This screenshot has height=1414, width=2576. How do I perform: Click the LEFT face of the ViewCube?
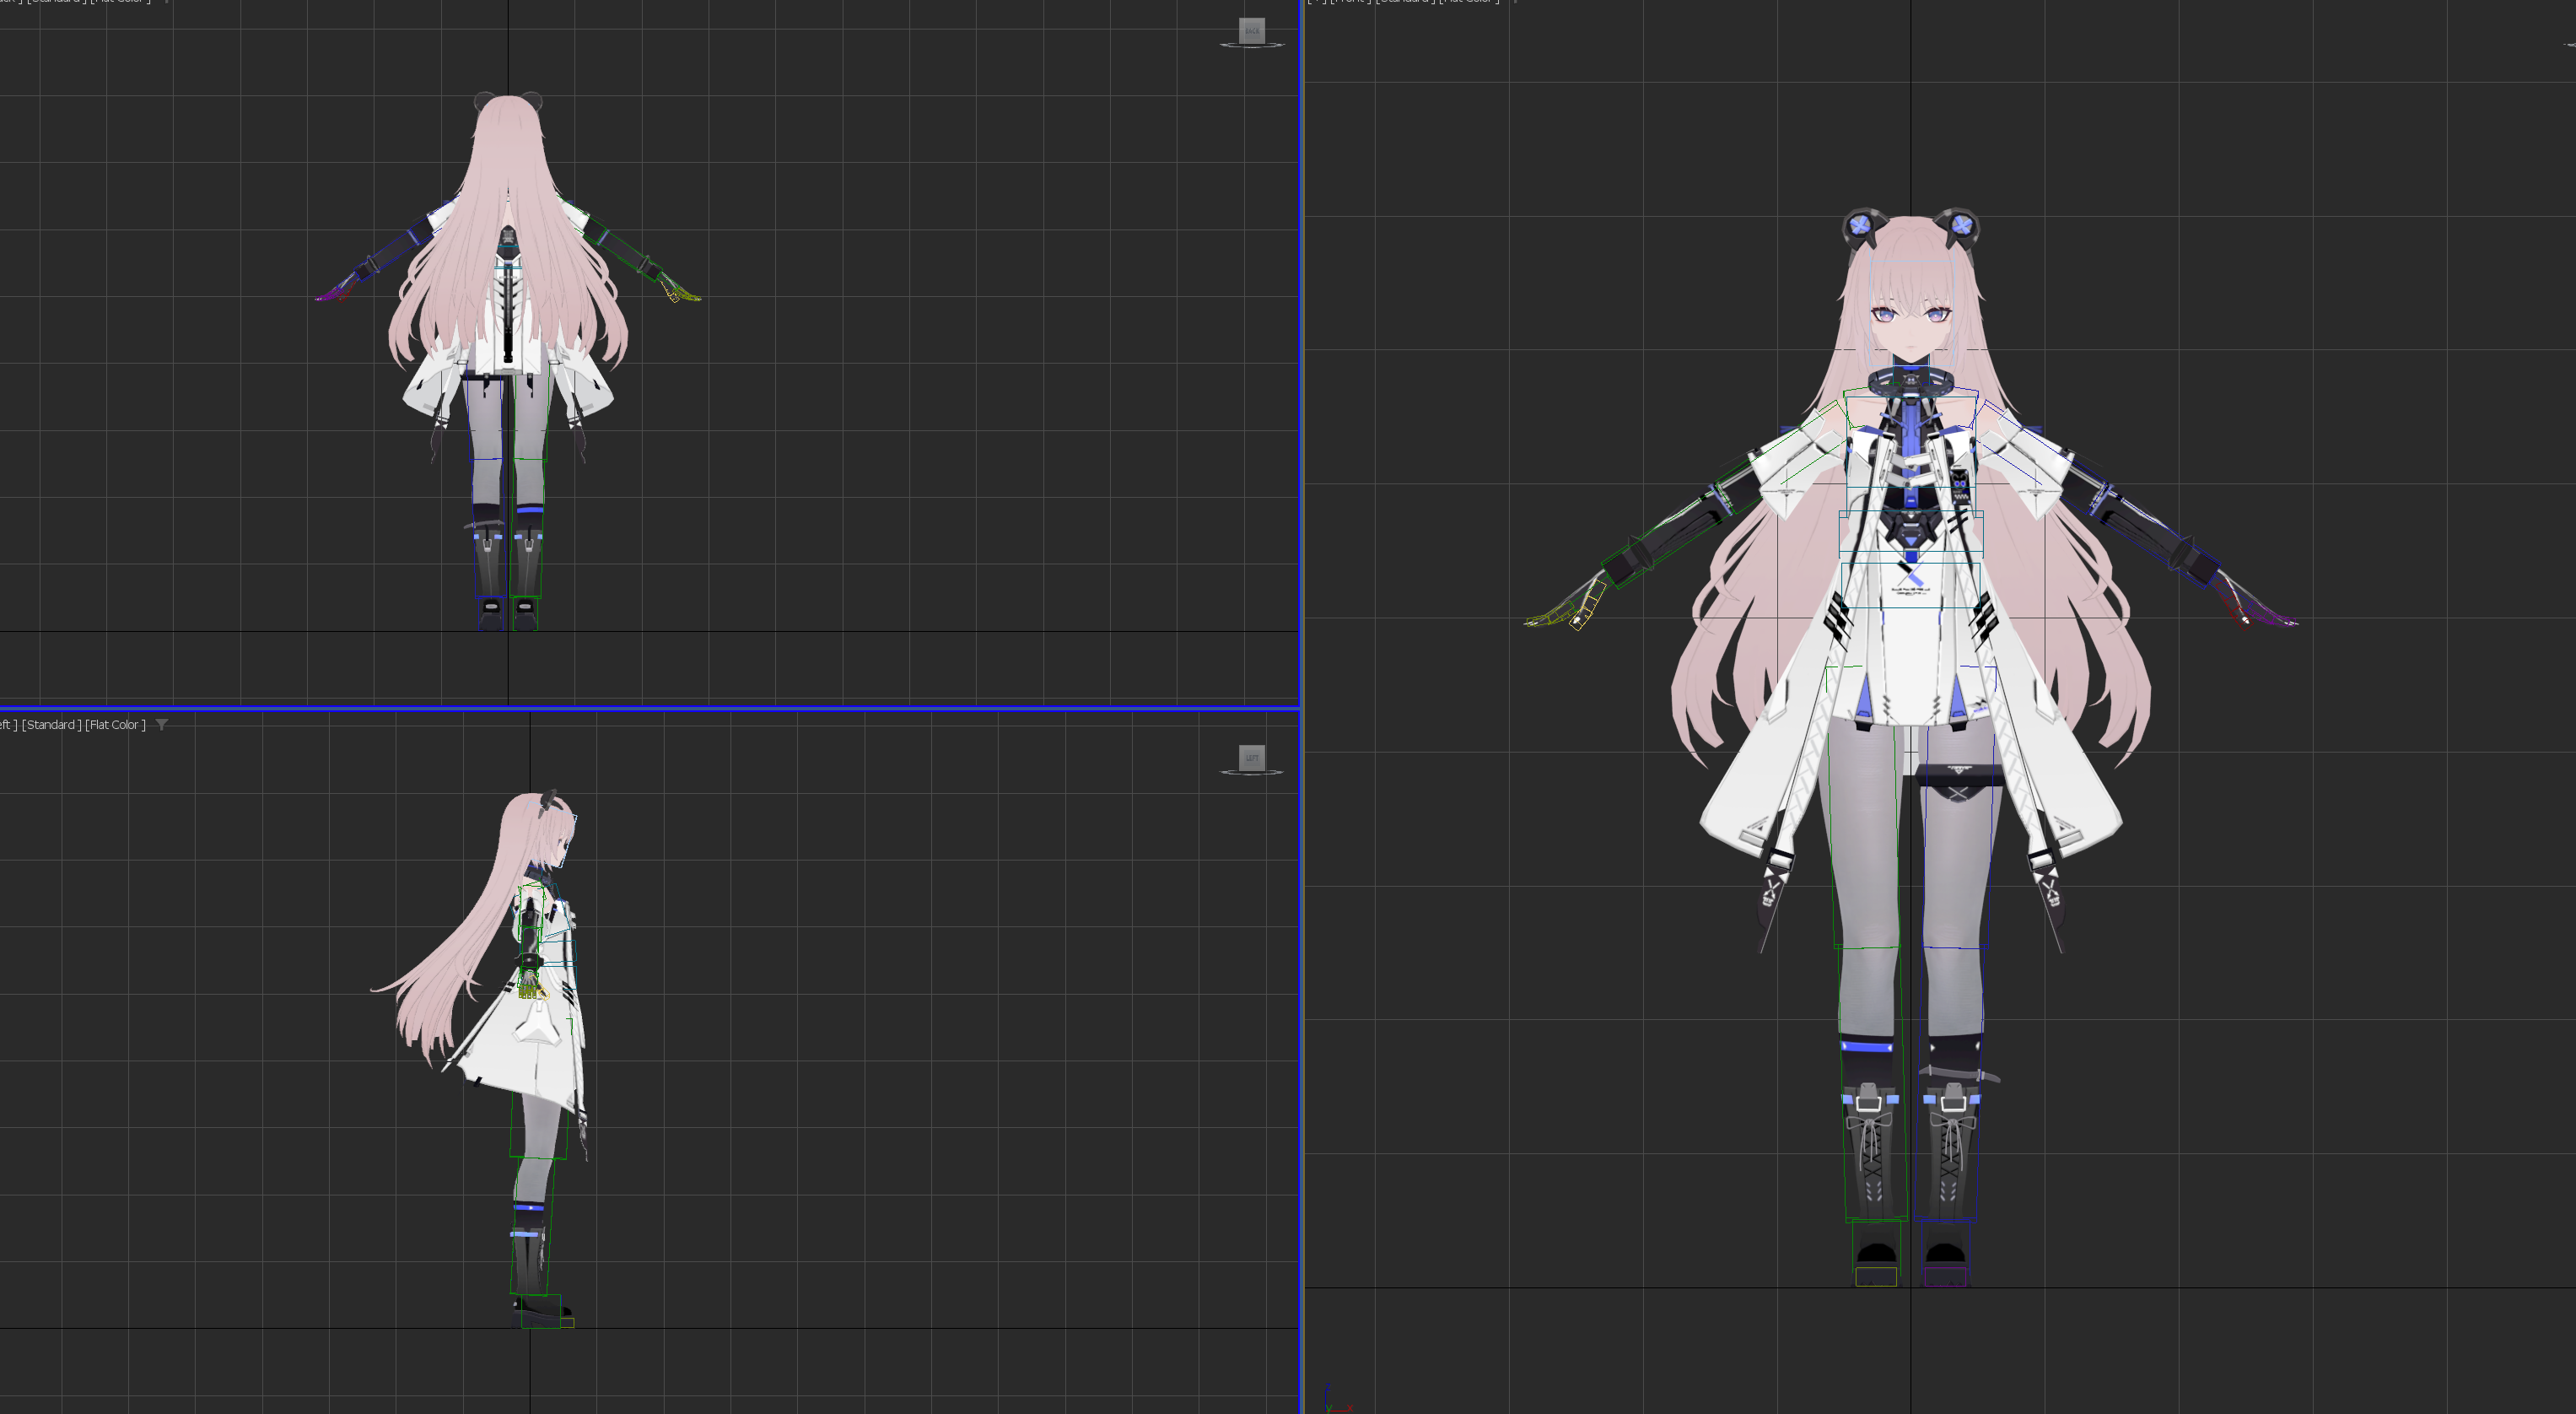tap(1251, 757)
